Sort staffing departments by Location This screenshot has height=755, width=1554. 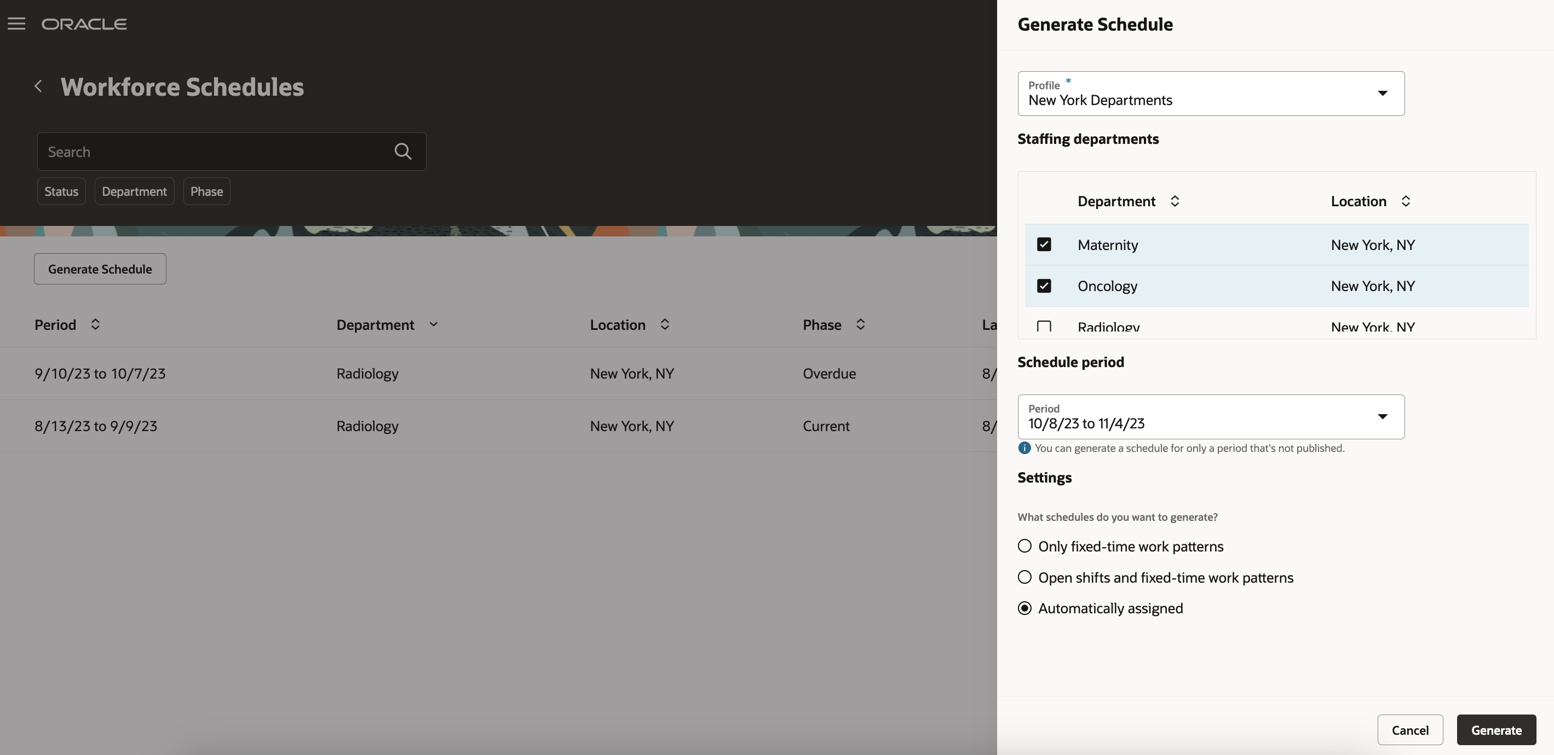(x=1406, y=201)
